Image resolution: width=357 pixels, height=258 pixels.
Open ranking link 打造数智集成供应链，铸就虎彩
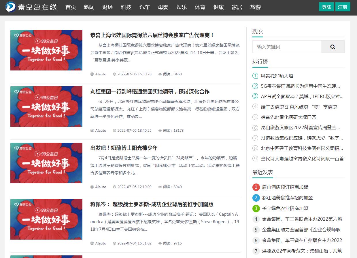click(x=302, y=138)
